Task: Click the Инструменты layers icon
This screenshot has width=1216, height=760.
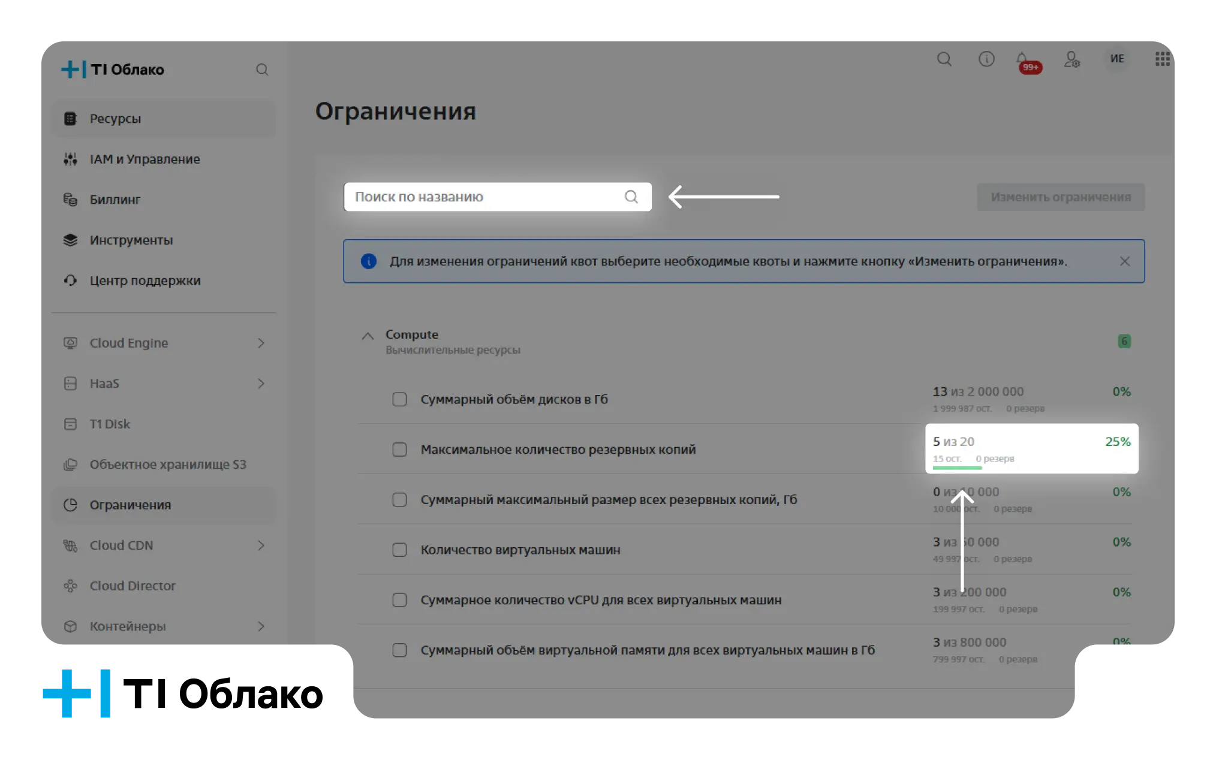Action: 70,240
